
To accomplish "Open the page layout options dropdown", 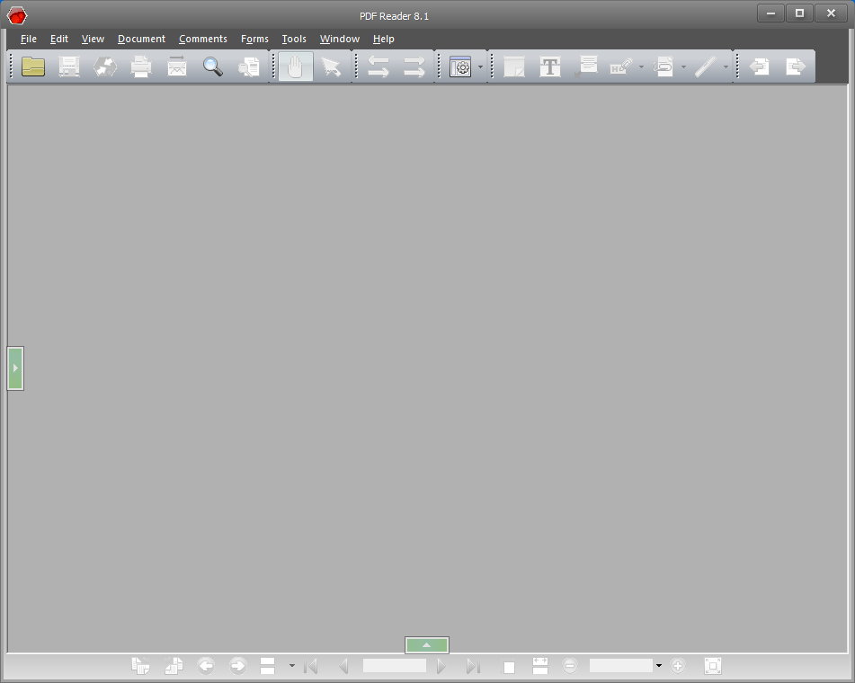I will pyautogui.click(x=290, y=665).
